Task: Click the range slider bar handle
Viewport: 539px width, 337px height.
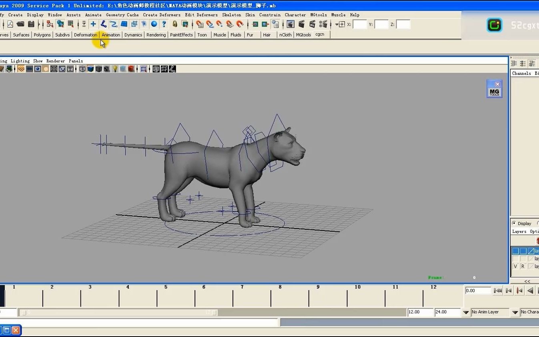Action: [119, 312]
